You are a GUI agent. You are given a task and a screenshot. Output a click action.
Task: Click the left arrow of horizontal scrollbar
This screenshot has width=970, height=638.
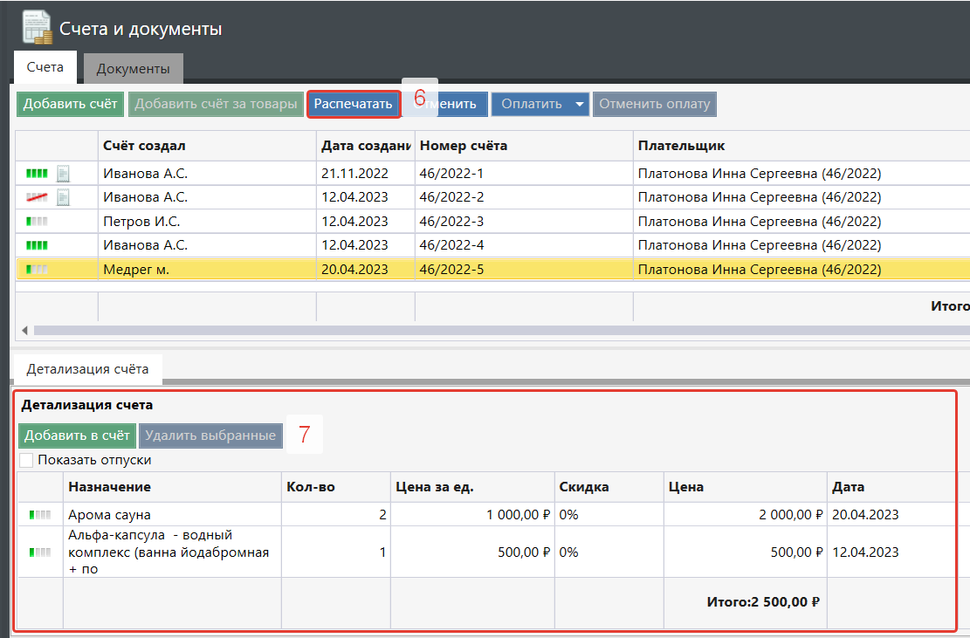[24, 331]
